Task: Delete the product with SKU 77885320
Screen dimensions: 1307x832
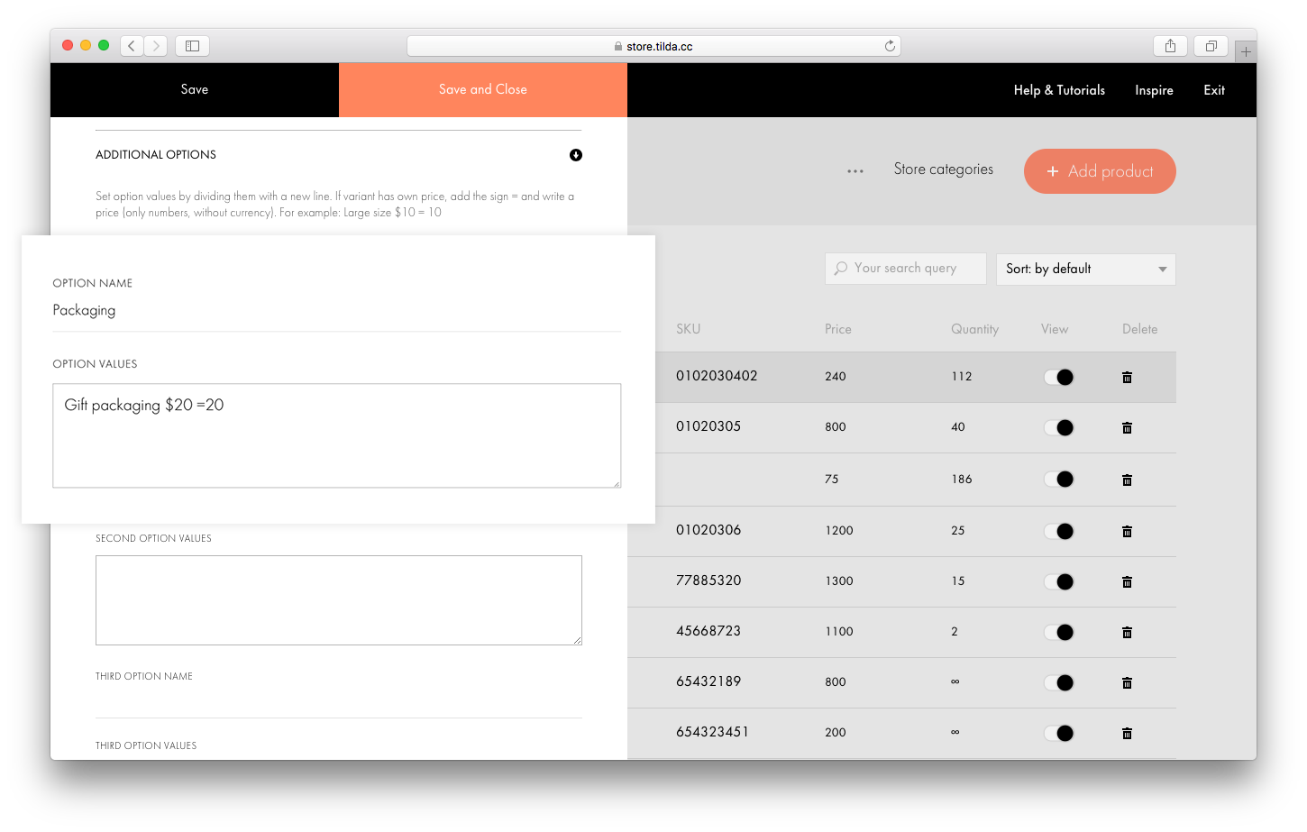Action: click(1127, 581)
